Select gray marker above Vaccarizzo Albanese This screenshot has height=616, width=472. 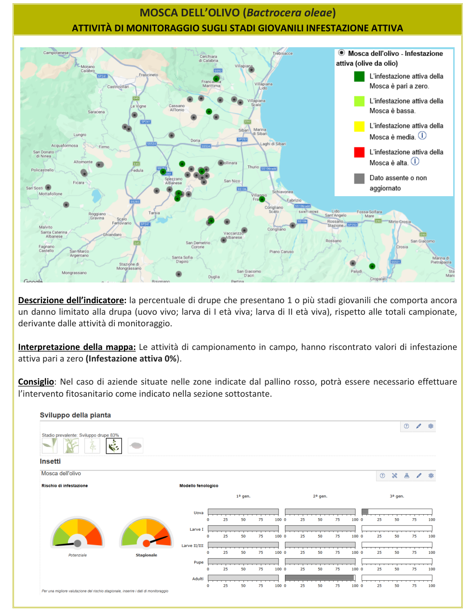click(x=244, y=230)
